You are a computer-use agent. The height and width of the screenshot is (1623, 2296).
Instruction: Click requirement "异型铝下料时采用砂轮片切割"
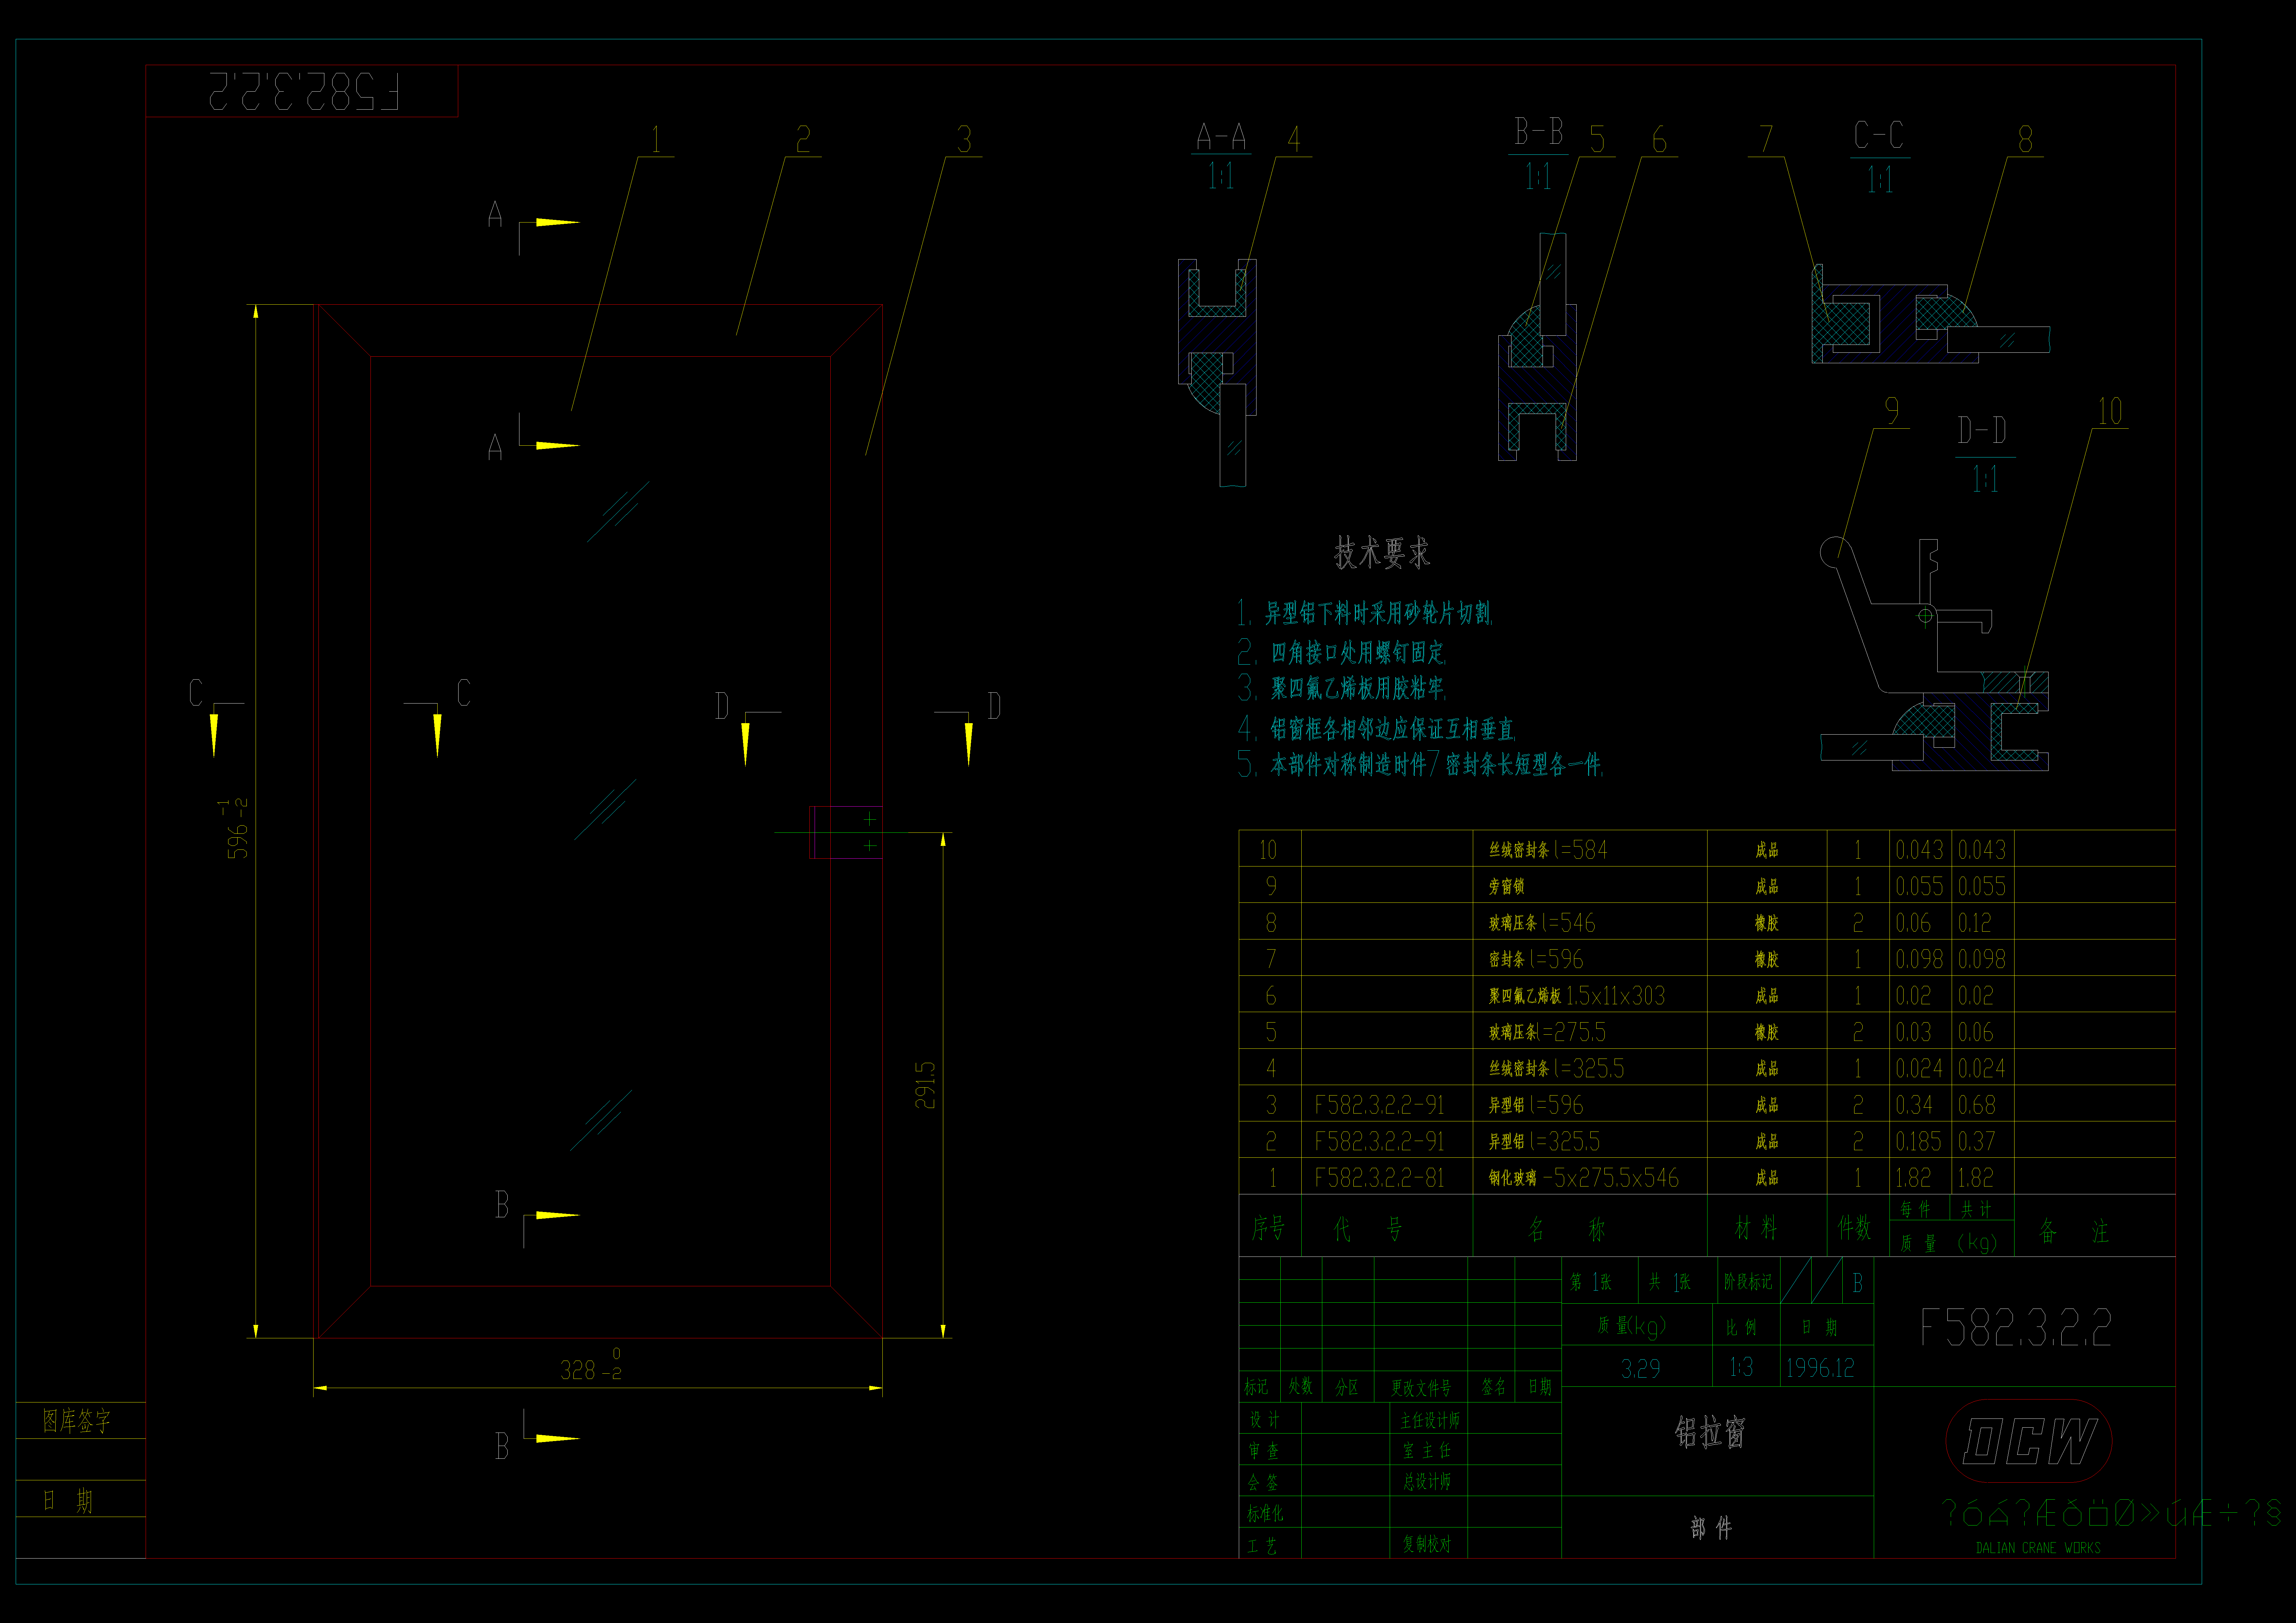coord(1378,613)
